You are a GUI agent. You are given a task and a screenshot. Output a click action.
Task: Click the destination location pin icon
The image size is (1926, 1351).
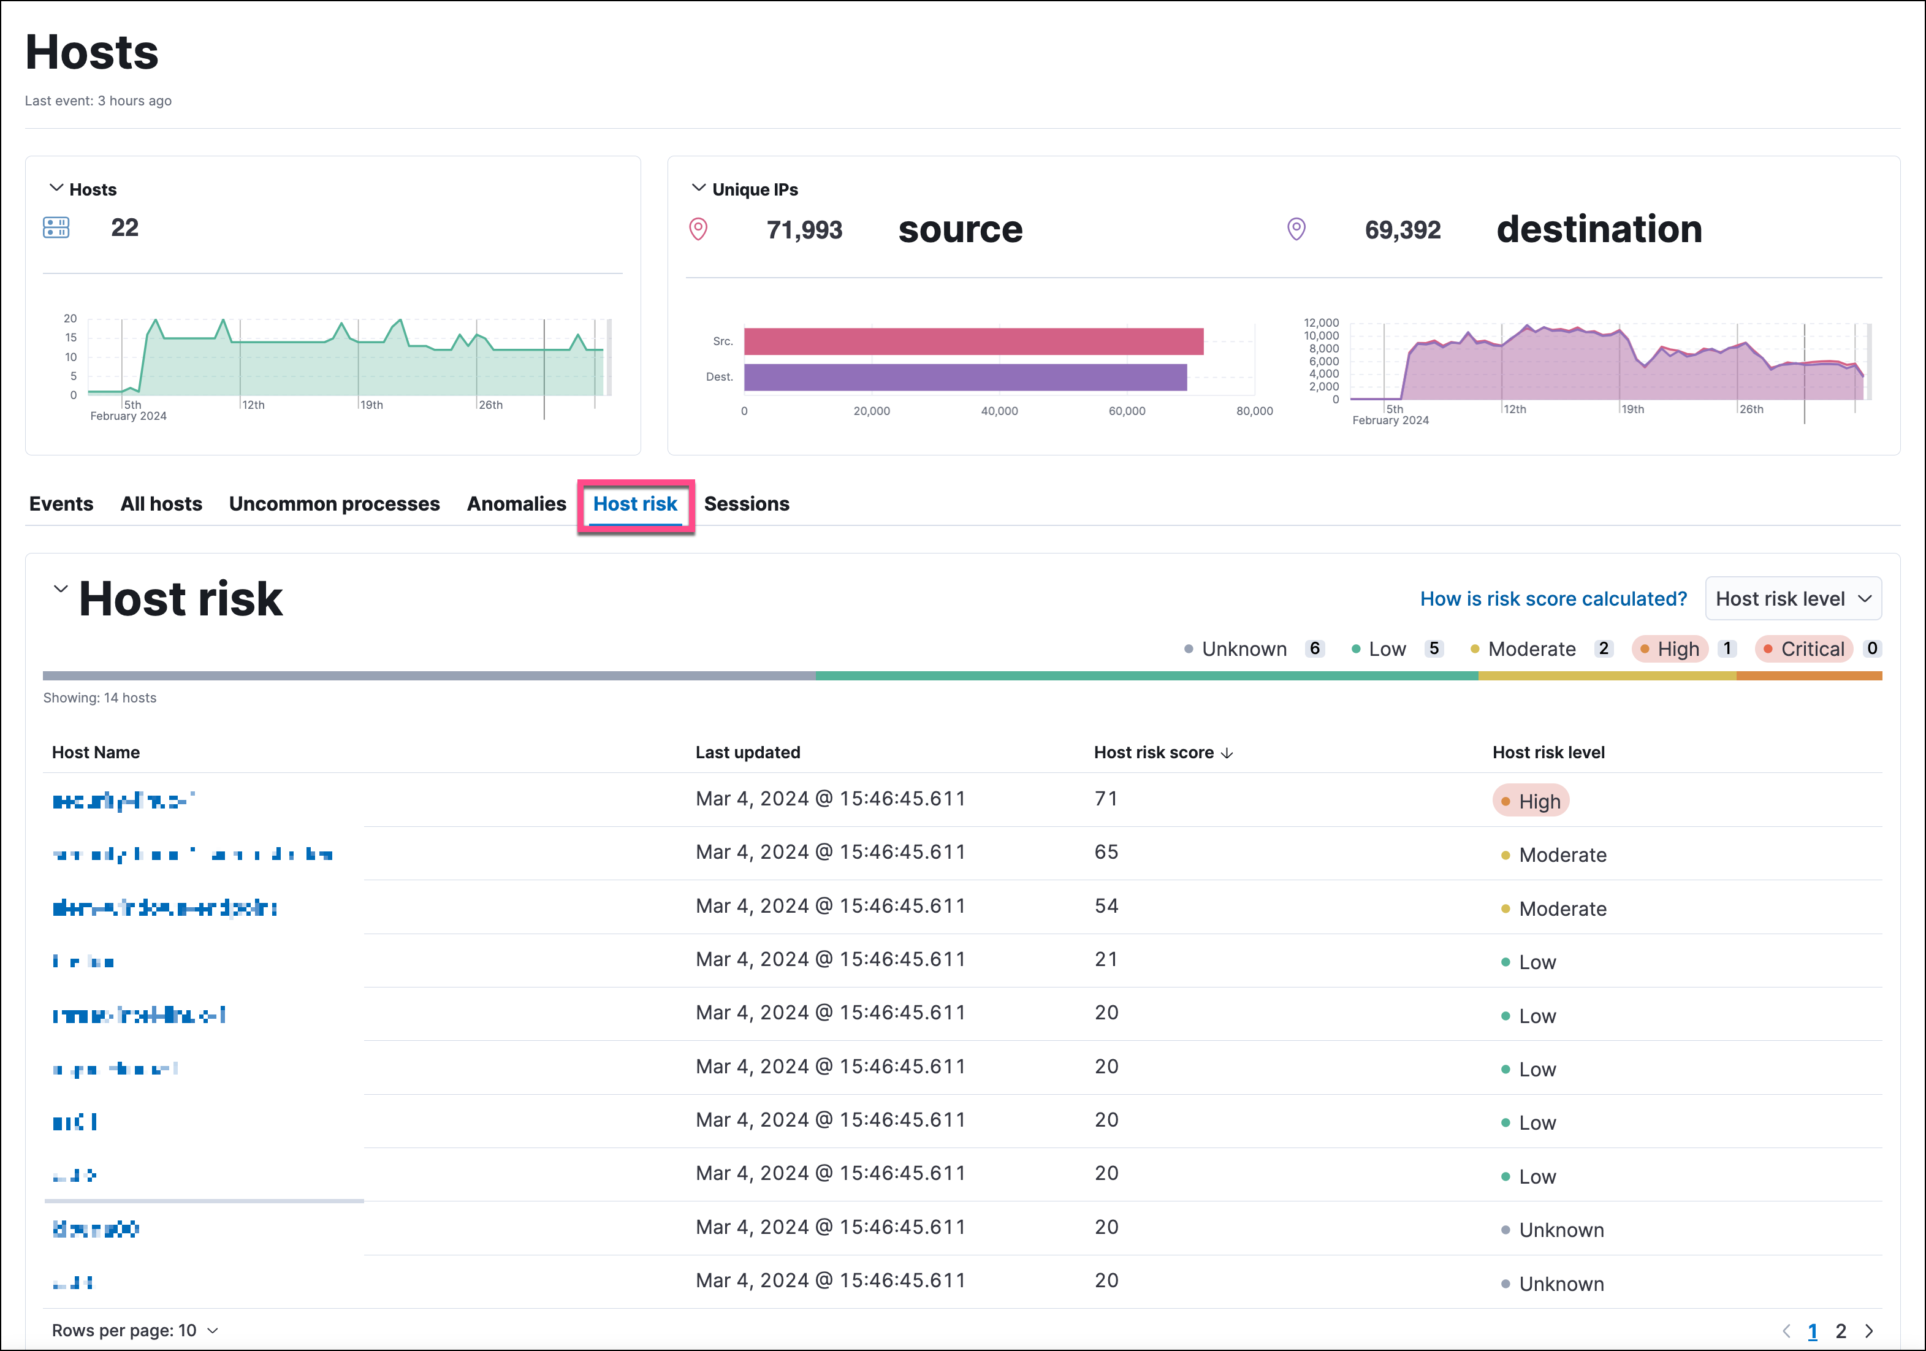click(1296, 229)
